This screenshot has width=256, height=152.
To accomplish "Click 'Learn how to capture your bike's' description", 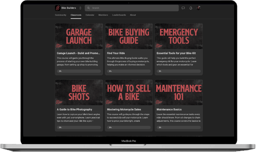I will coord(78,117).
